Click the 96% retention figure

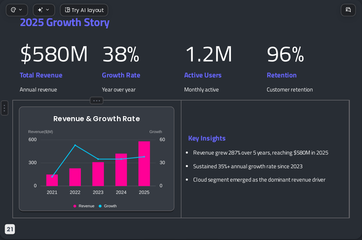[x=285, y=54]
